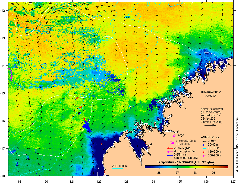Click the '80-150m' depth label
Viewport: 239px width, 184px height.
213,148
